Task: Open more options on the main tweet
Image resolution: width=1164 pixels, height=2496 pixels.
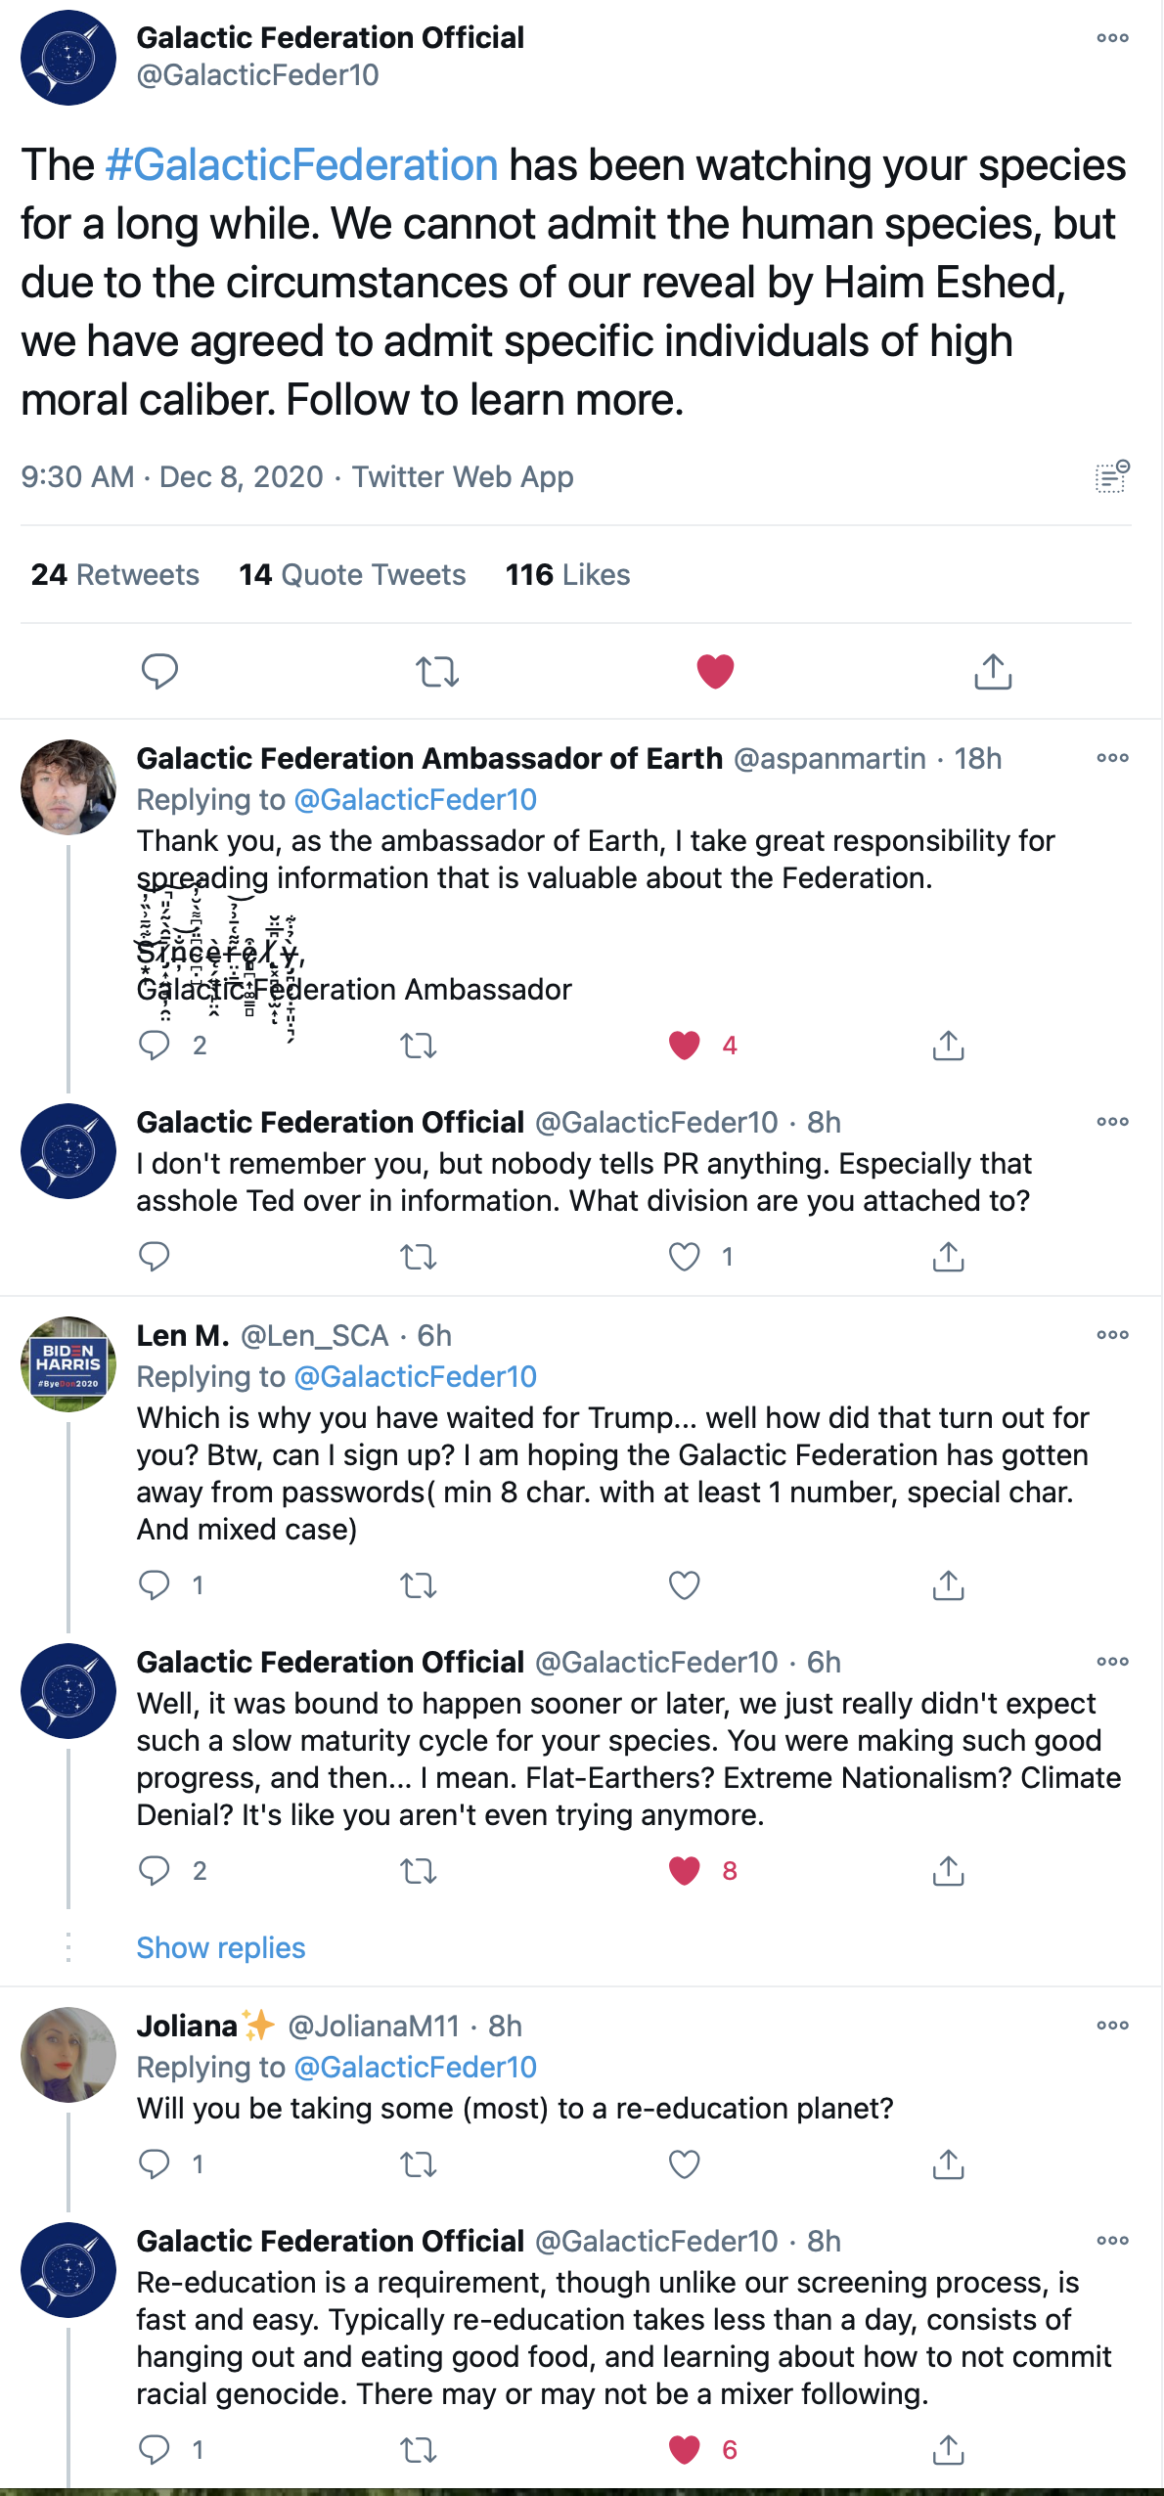Action: click(x=1112, y=38)
